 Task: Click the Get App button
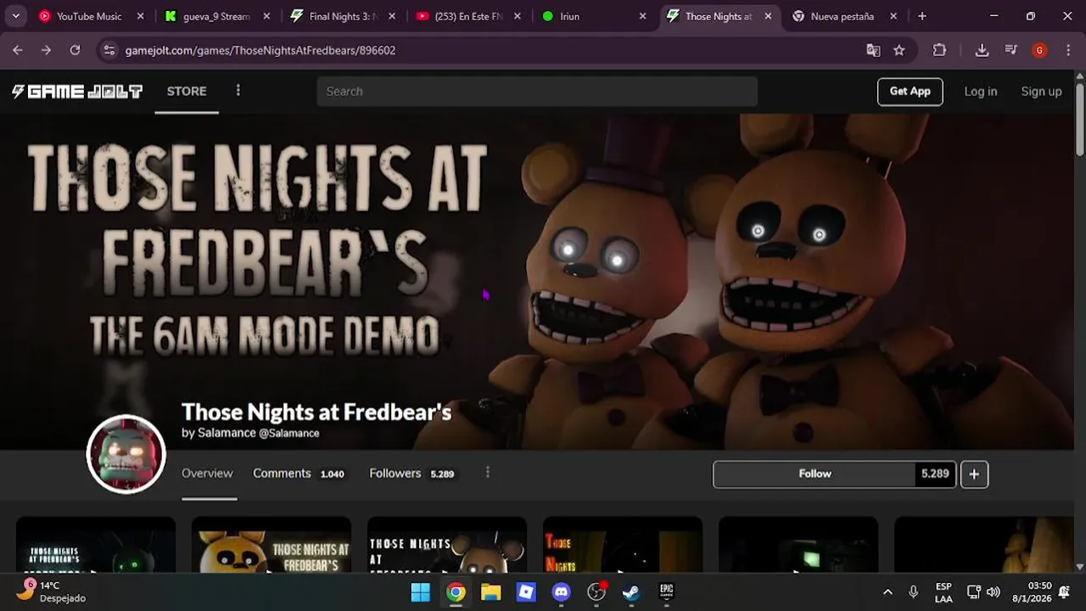click(x=910, y=91)
